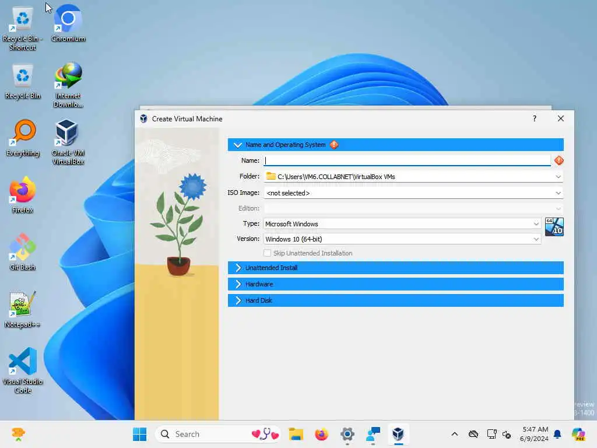Open the Windows Start menu
Screen dimensions: 597x448
pos(139,434)
